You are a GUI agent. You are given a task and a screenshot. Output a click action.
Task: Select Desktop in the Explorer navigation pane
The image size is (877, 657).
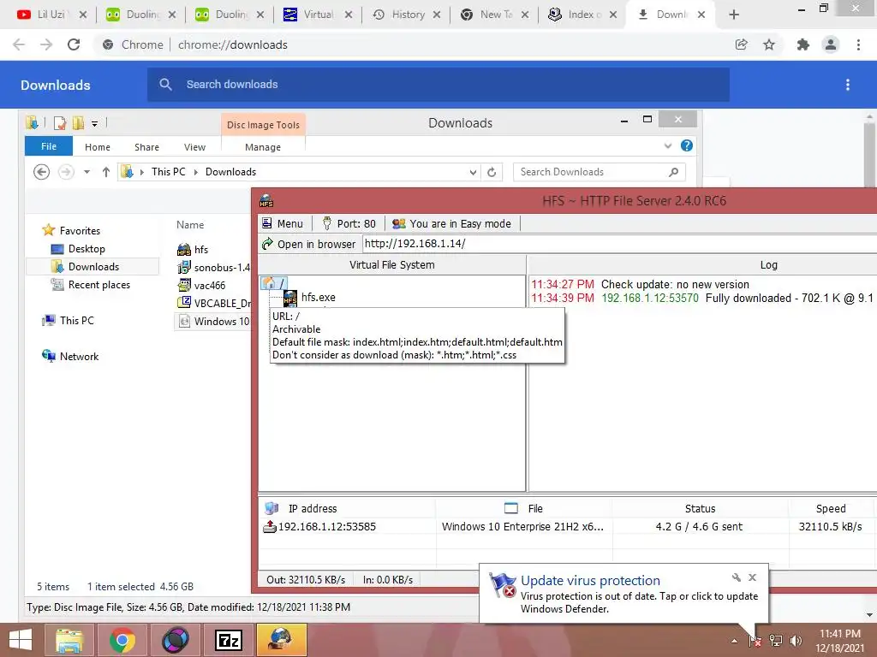point(78,249)
